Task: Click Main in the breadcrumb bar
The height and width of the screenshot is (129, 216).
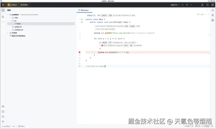Action: point(22,126)
